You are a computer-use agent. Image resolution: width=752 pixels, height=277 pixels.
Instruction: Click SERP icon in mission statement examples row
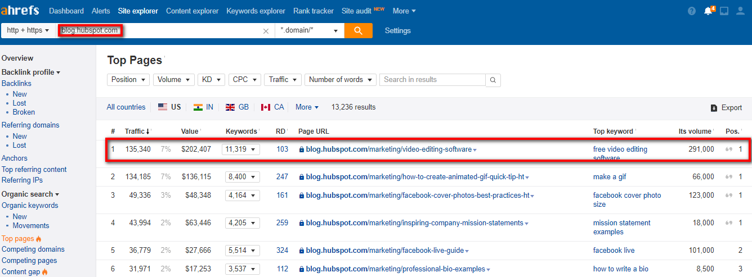(729, 223)
